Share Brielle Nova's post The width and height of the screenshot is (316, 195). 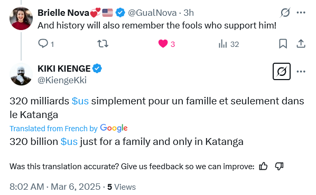tap(301, 44)
